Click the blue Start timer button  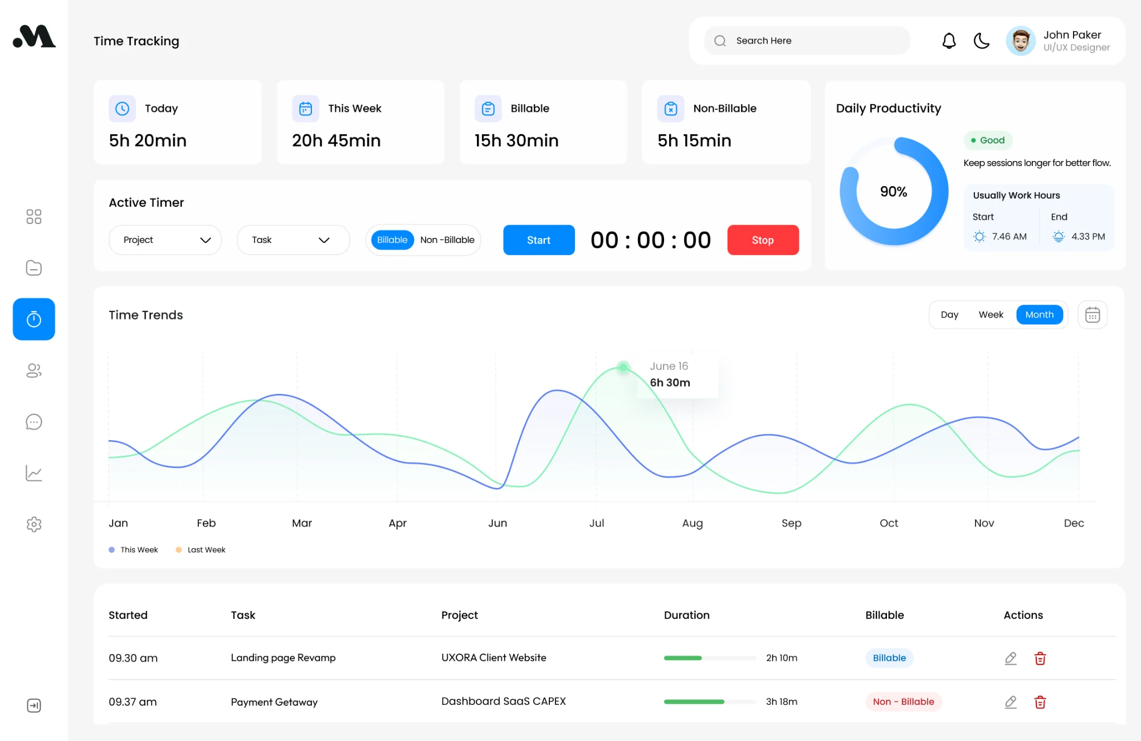(x=539, y=240)
